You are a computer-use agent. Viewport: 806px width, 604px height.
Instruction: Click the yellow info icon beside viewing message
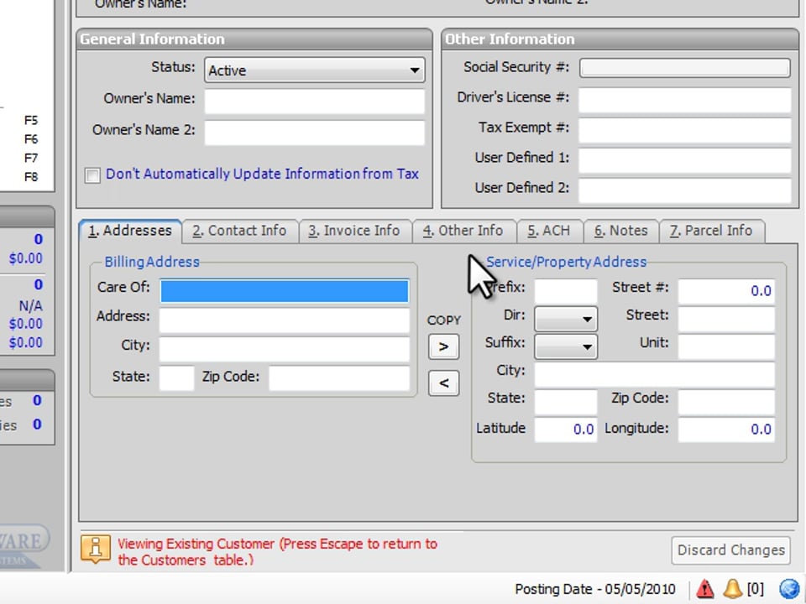click(x=96, y=549)
